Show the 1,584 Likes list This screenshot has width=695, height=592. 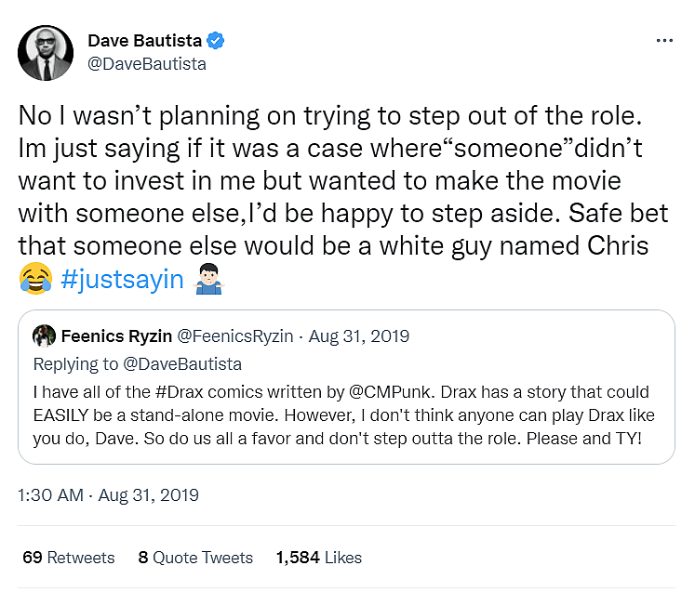tap(318, 558)
